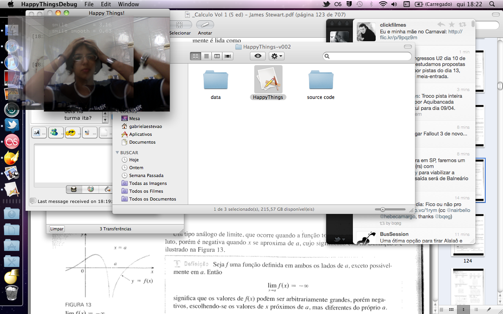Select page 124 thumbnail in Preview
Viewport: 503px width, 314px height.
tap(468, 235)
